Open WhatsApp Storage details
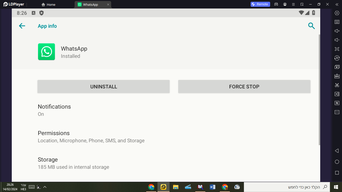The image size is (342, 192). (x=166, y=163)
